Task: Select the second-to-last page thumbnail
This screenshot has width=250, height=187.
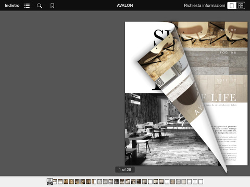Action: coord(195,182)
